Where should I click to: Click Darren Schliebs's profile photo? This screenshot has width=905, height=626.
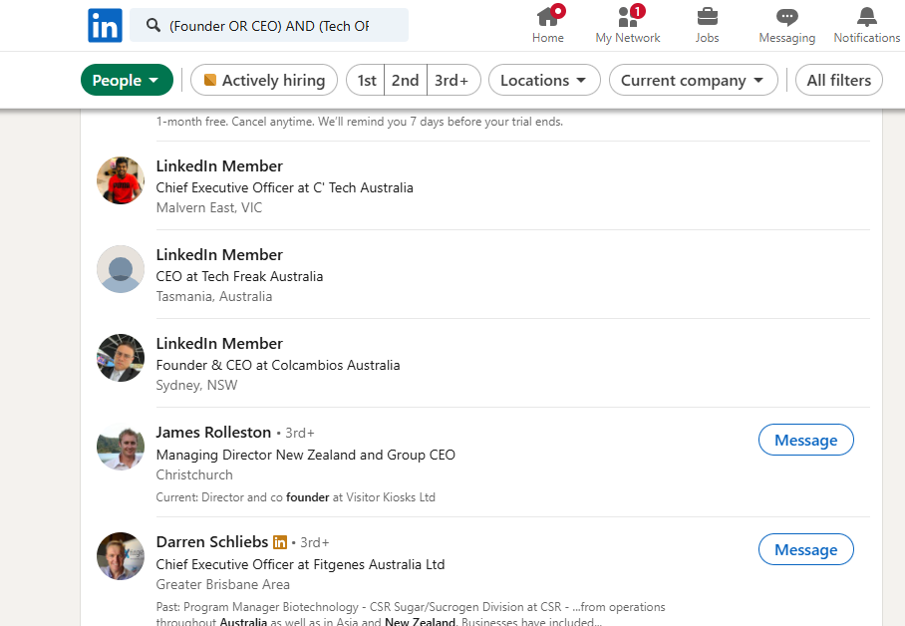coord(121,556)
